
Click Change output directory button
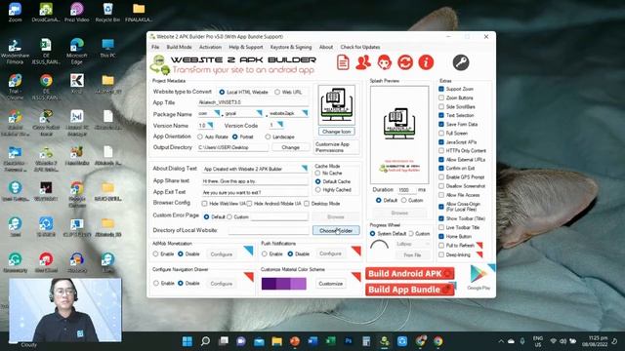tap(291, 147)
